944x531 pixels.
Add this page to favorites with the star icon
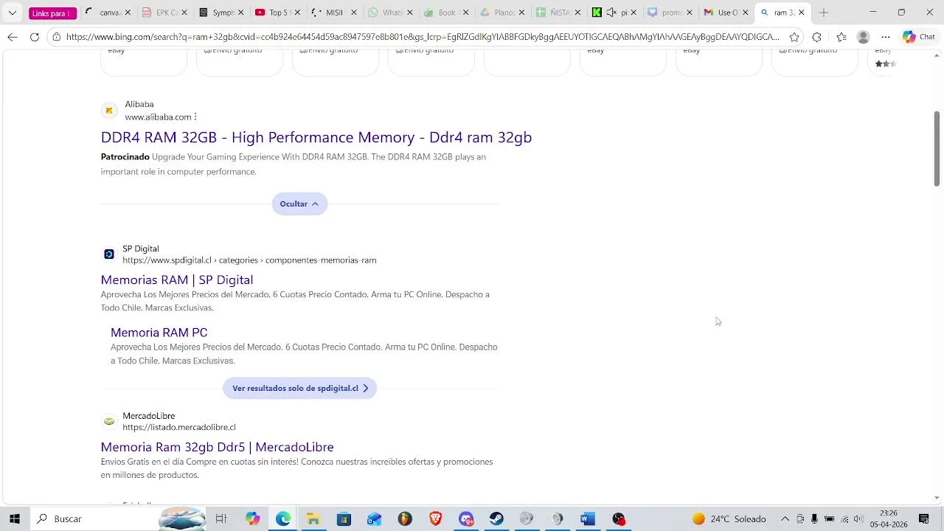click(794, 37)
